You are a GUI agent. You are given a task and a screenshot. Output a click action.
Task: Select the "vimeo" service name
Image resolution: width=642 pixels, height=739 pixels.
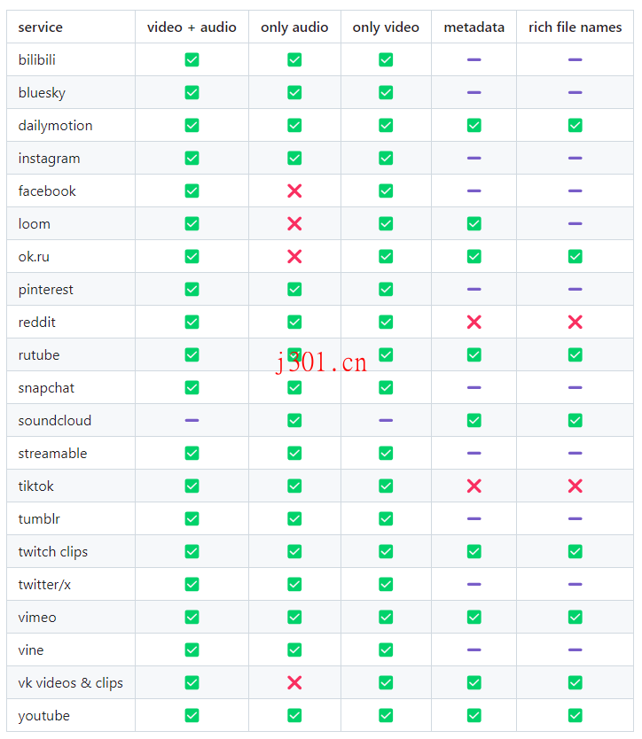[37, 617]
